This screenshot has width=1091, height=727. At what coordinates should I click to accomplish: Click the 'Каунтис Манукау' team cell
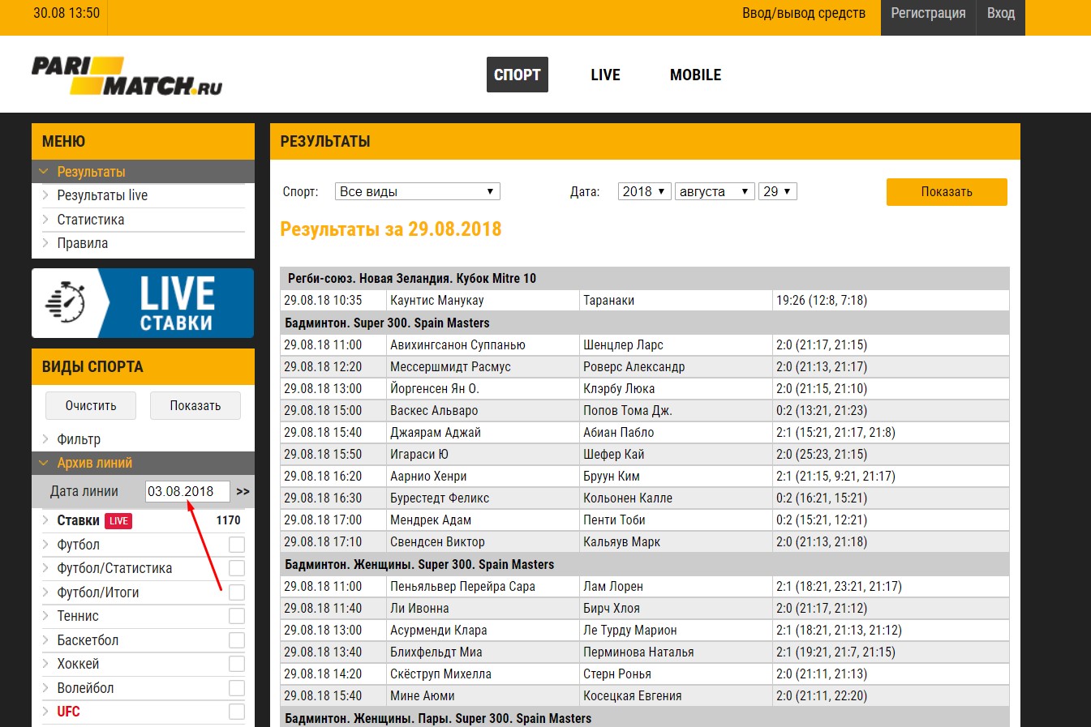483,301
